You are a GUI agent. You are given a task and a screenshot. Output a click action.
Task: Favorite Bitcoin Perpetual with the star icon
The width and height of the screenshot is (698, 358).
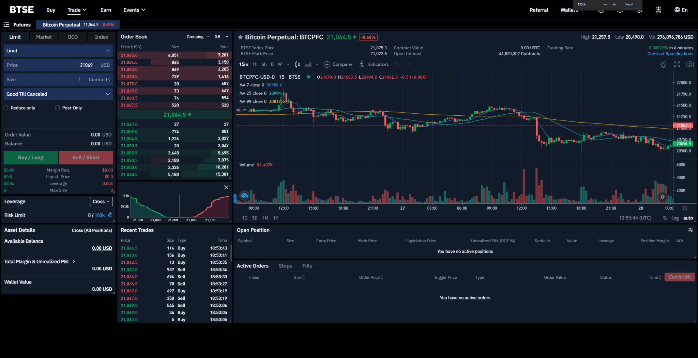(x=240, y=37)
